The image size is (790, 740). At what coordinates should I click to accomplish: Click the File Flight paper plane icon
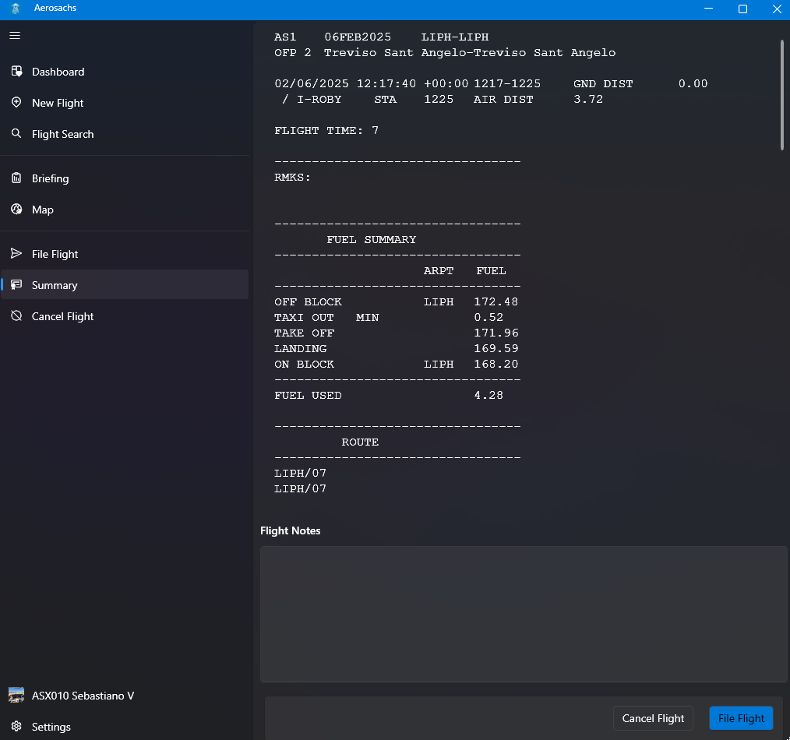coord(16,254)
